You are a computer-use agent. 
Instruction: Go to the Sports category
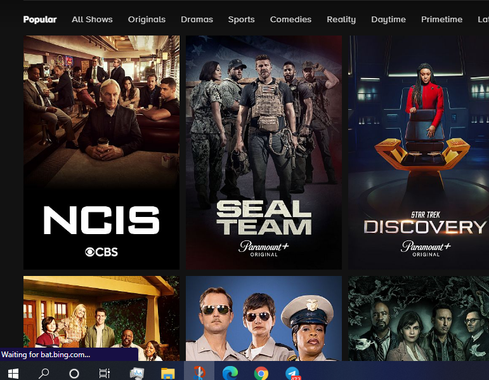click(x=242, y=19)
